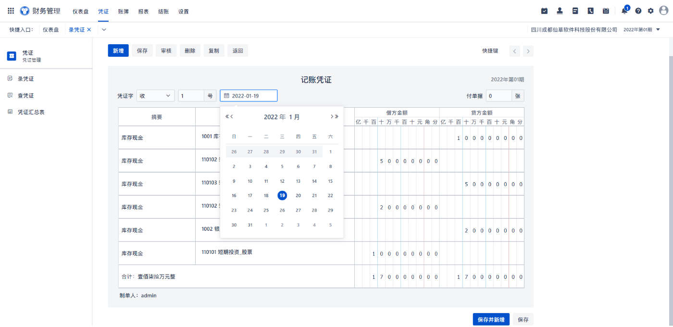Switch to the 仪表盘 top menu
The width and height of the screenshot is (673, 327).
(81, 11)
